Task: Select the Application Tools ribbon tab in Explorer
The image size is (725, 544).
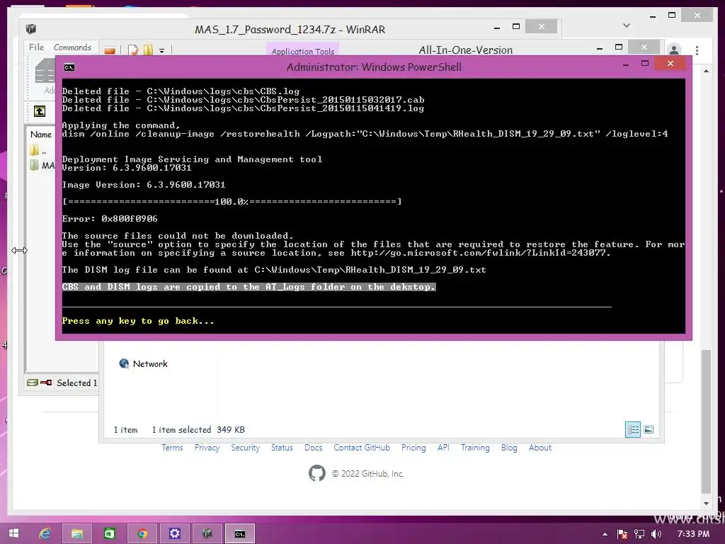Action: 302,51
